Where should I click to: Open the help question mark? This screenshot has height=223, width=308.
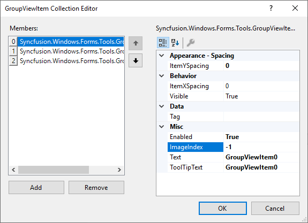point(271,8)
